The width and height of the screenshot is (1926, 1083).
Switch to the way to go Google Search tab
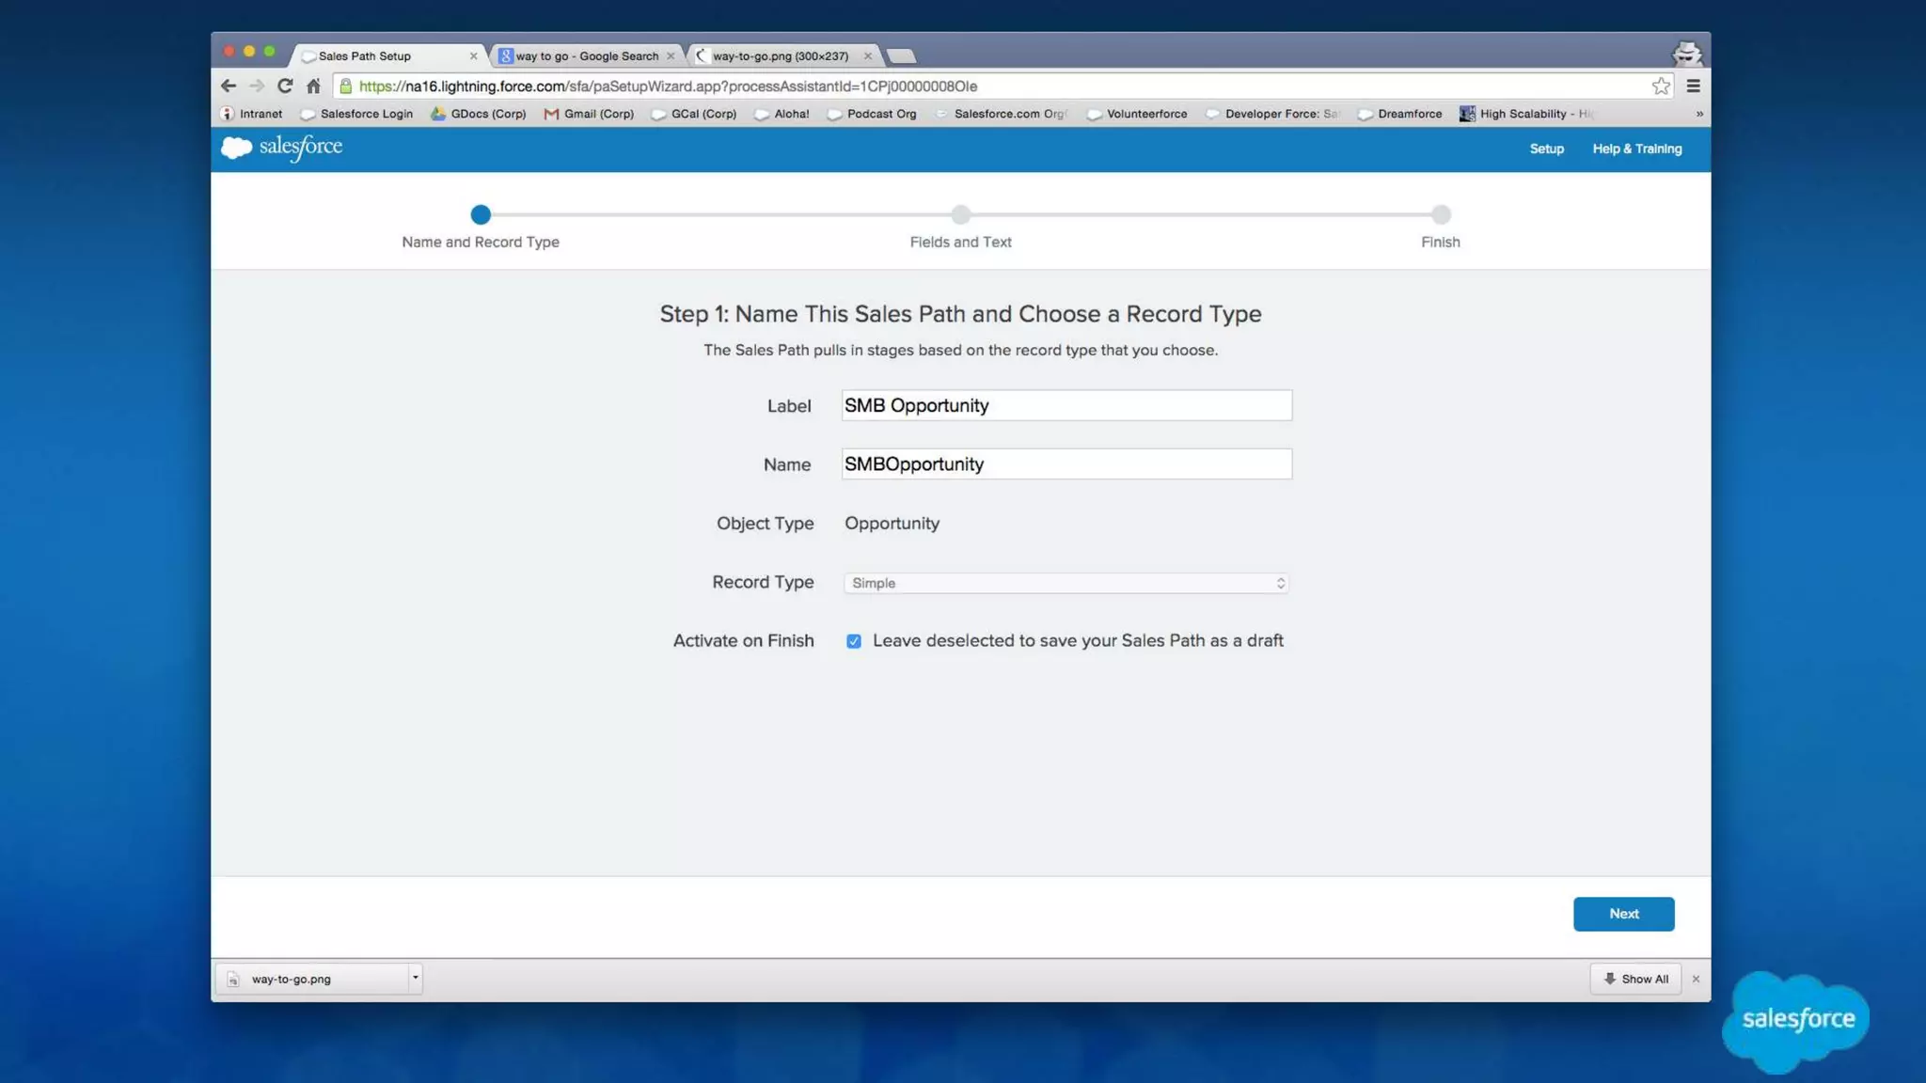pyautogui.click(x=586, y=56)
